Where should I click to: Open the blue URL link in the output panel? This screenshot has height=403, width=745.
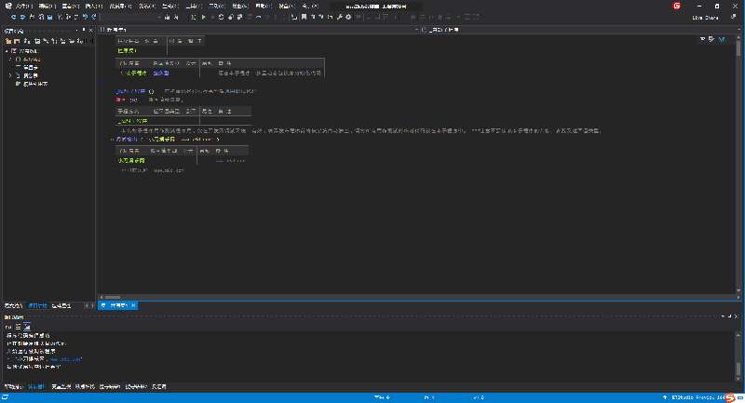pos(65,358)
